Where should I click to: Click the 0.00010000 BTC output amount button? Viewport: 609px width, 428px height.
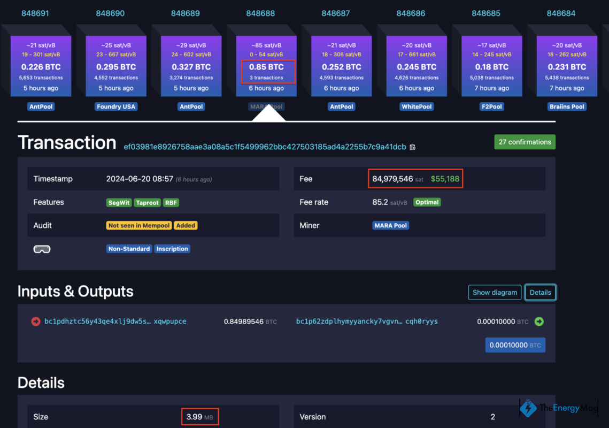[515, 345]
